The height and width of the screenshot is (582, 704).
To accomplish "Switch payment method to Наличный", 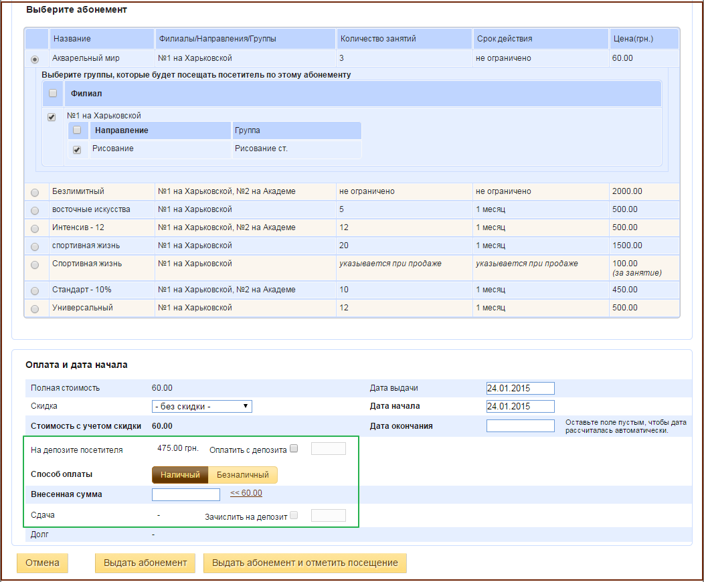I will click(180, 475).
